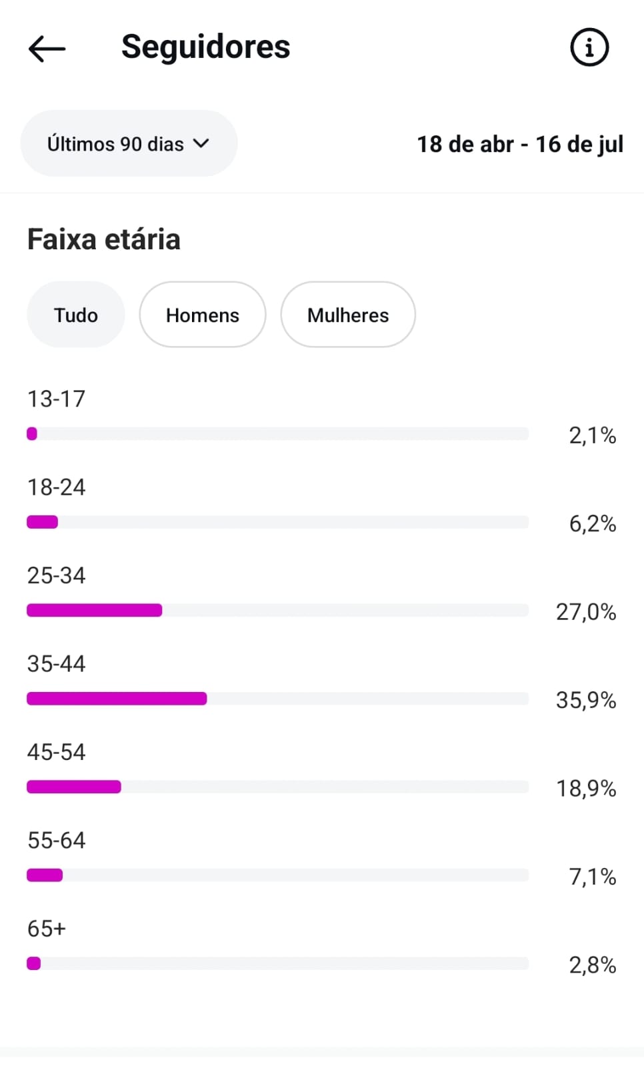
Task: Click the 35-44 age group label
Action: point(57,664)
